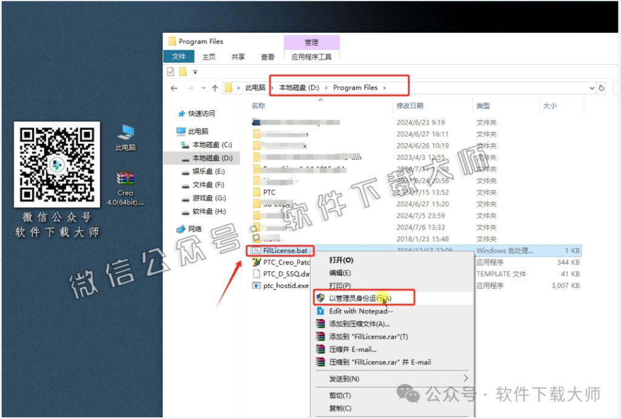Open the quick access toolbar dropdown arrow
The height and width of the screenshot is (419, 621).
tap(195, 72)
